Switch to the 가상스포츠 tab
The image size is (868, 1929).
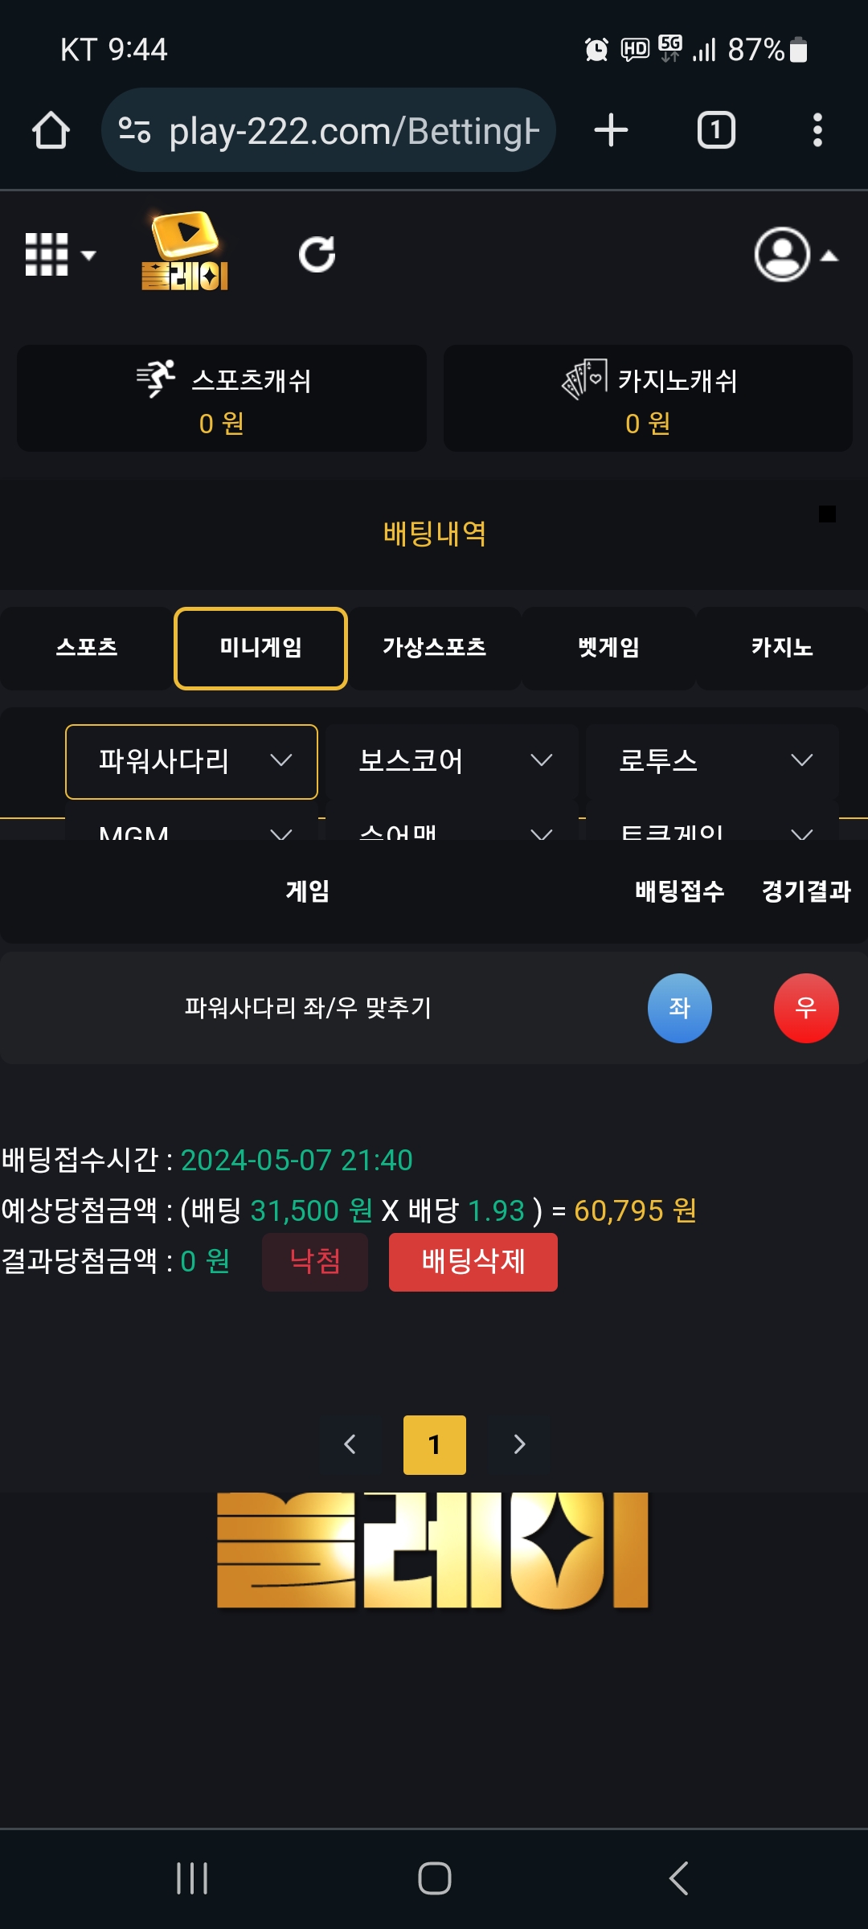(434, 648)
